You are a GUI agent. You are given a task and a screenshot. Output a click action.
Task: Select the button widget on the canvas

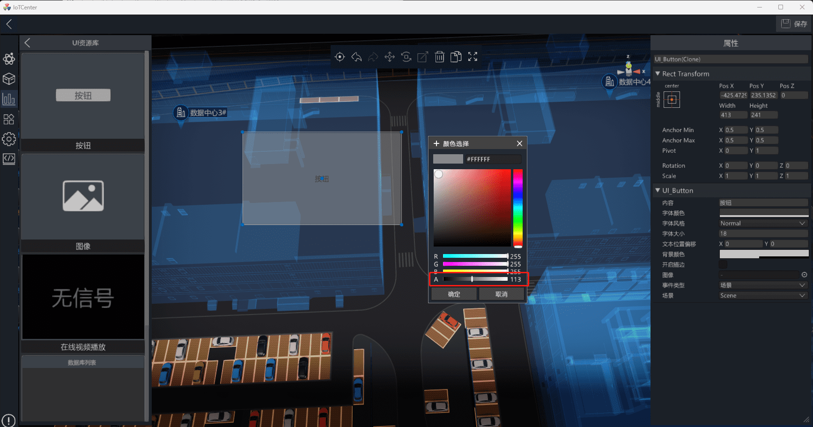322,179
